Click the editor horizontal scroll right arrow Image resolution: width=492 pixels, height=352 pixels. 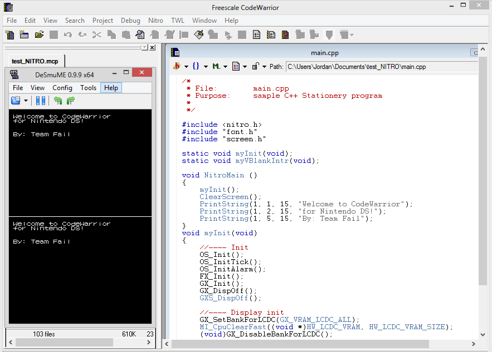473,344
